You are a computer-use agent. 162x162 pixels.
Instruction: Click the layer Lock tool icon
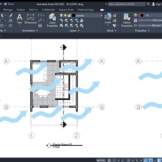(x=76, y=21)
